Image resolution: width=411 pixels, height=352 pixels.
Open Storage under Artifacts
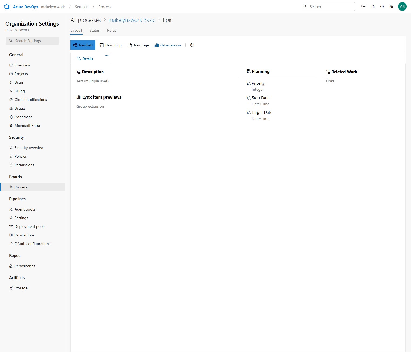[x=32, y=288]
